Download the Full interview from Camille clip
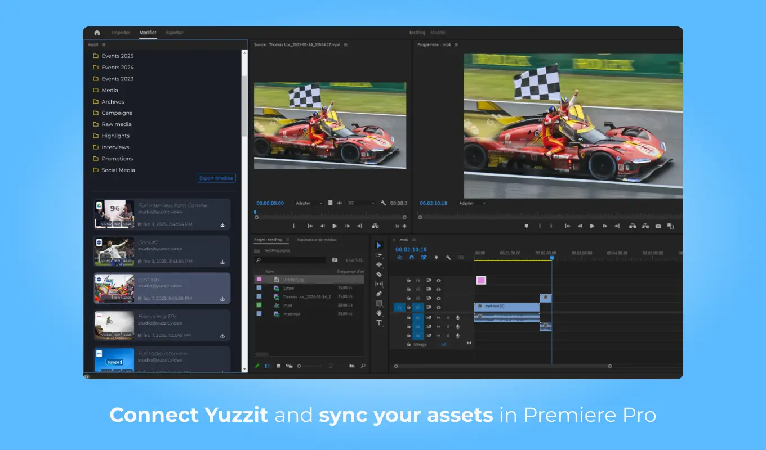Image resolution: width=766 pixels, height=450 pixels. pyautogui.click(x=222, y=224)
